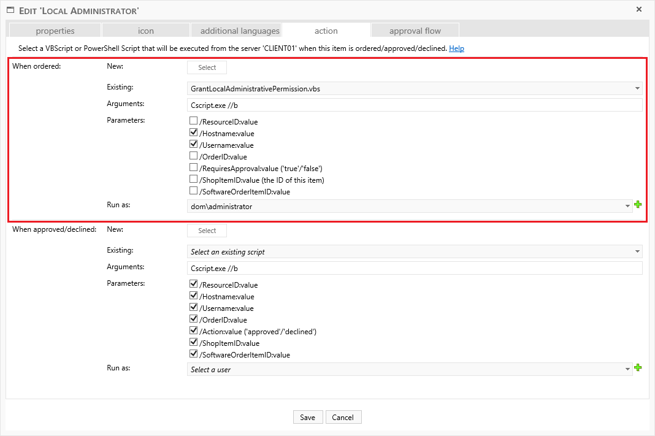This screenshot has width=655, height=436.
Task: Open GrantLocalAdministrativePermission.vbs script dropdown
Action: click(x=415, y=88)
